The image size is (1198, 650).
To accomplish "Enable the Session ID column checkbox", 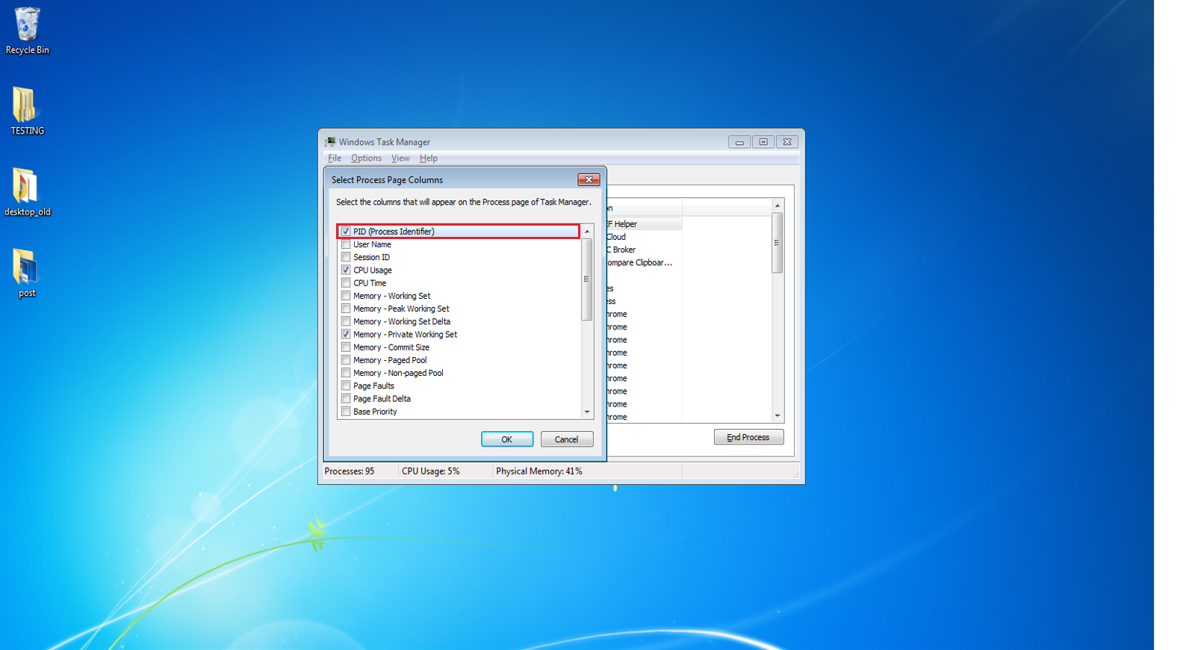I will point(346,257).
